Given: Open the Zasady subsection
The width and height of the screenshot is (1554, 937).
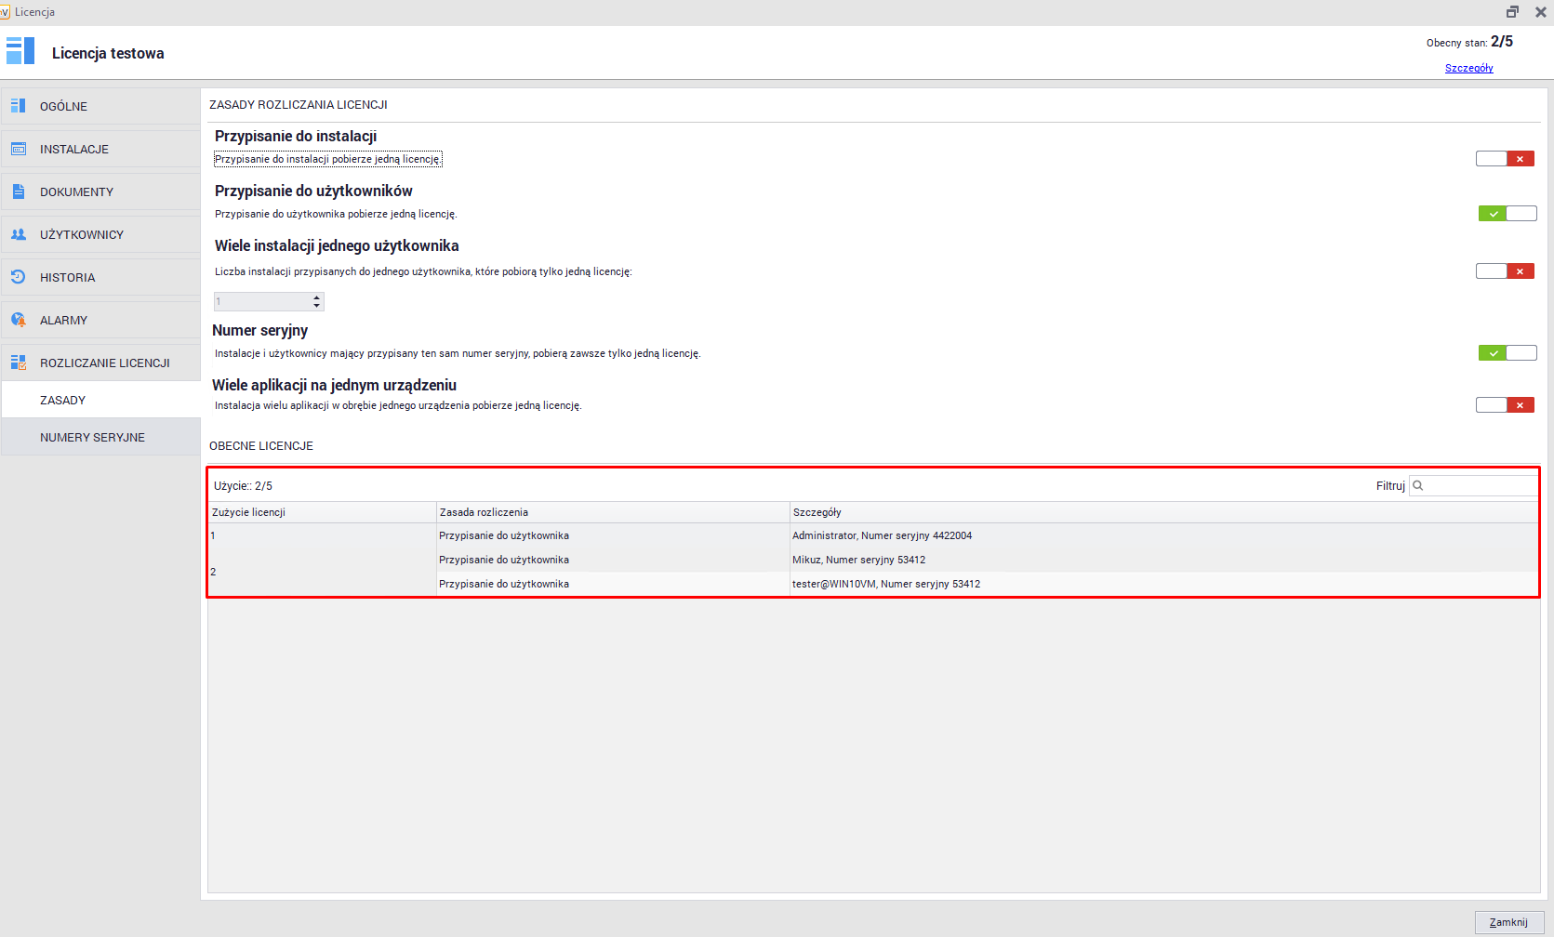Looking at the screenshot, I should pyautogui.click(x=63, y=400).
